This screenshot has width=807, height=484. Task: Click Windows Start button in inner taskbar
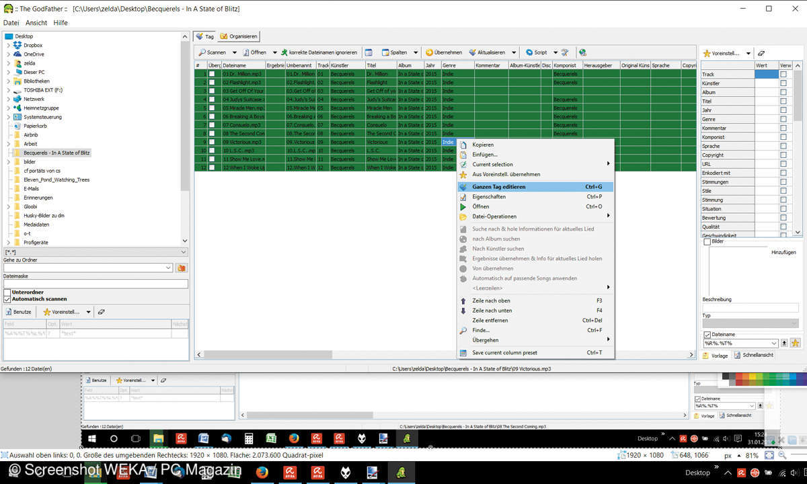click(x=91, y=438)
